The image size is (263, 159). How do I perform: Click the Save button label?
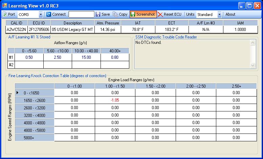pos(106,14)
